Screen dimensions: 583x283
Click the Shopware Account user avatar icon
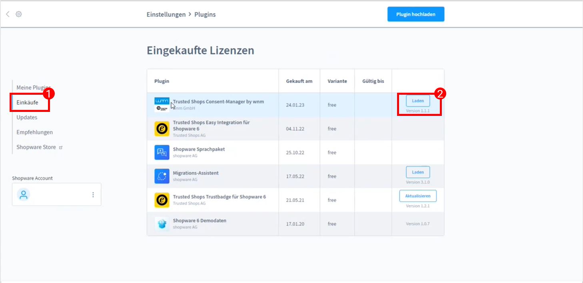[24, 195]
